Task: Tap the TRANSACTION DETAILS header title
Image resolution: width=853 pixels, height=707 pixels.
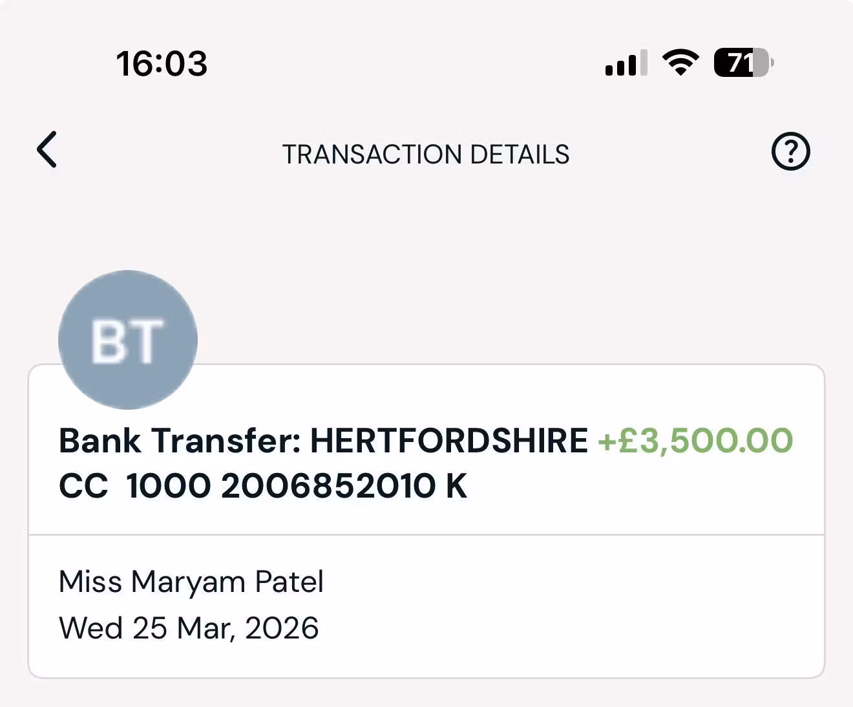Action: [426, 154]
